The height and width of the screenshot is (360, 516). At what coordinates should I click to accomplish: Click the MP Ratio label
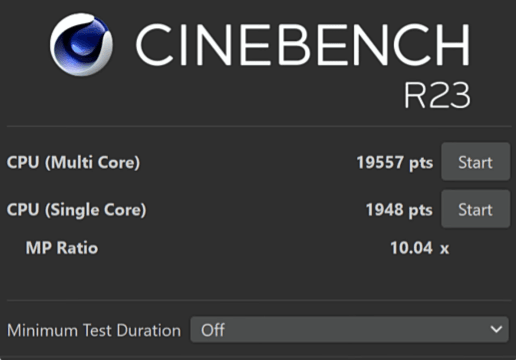click(x=61, y=248)
